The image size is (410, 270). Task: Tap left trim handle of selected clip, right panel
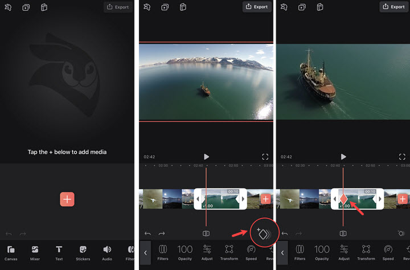[x=335, y=199]
